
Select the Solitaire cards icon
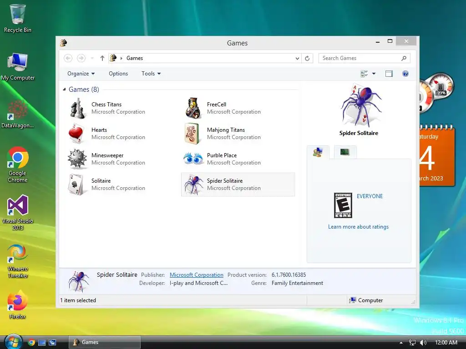click(76, 184)
